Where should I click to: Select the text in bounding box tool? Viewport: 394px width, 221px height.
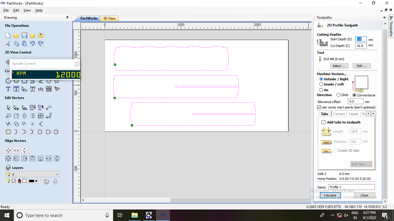coord(16,89)
